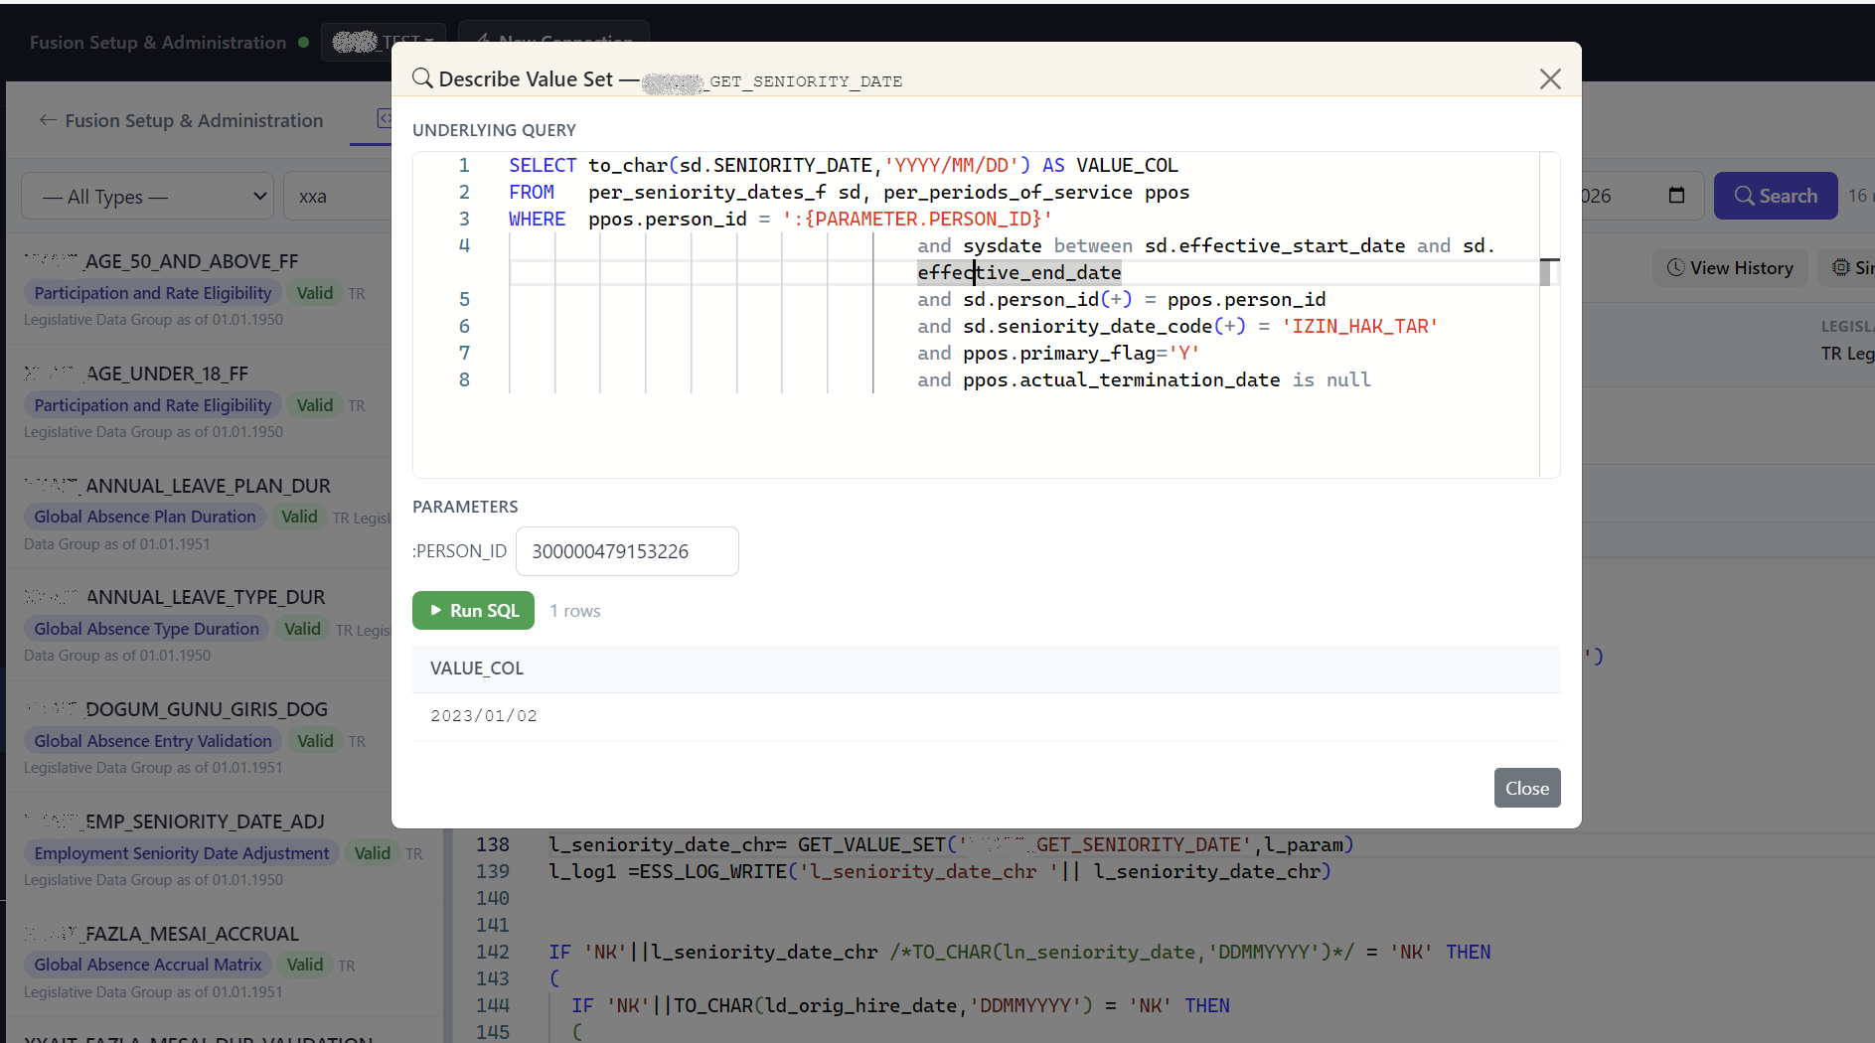Image resolution: width=1875 pixels, height=1043 pixels.
Task: Select AGE_50_AND_ABOVE_FF formula row
Action: (x=199, y=289)
